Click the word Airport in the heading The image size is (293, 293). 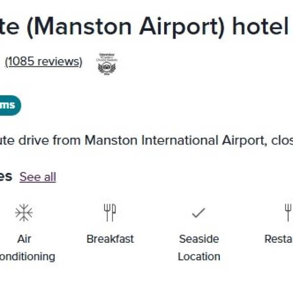tap(183, 27)
